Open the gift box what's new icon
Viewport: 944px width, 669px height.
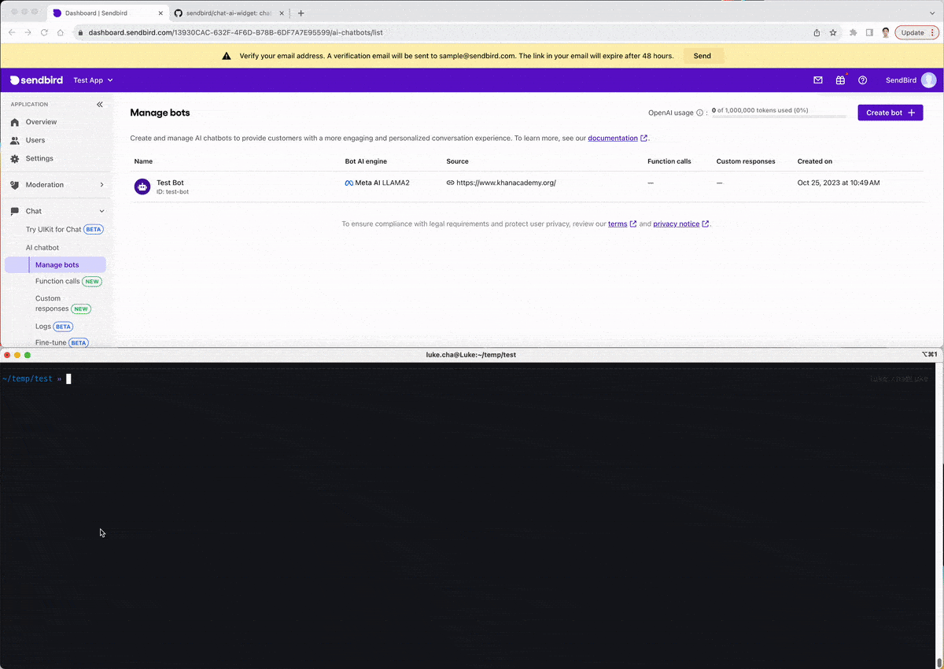pos(840,80)
